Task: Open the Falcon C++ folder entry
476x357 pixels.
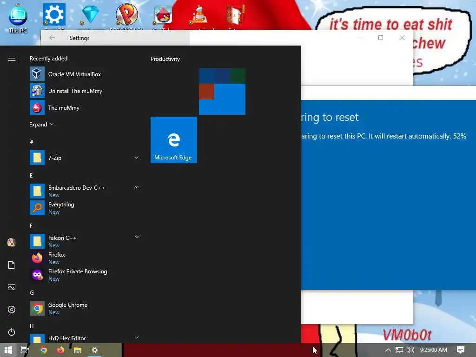Action: pos(85,241)
